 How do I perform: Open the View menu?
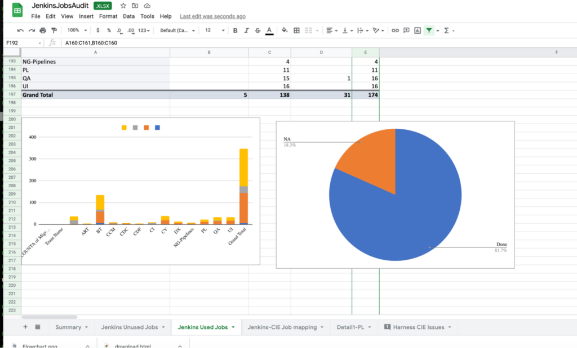coord(67,16)
